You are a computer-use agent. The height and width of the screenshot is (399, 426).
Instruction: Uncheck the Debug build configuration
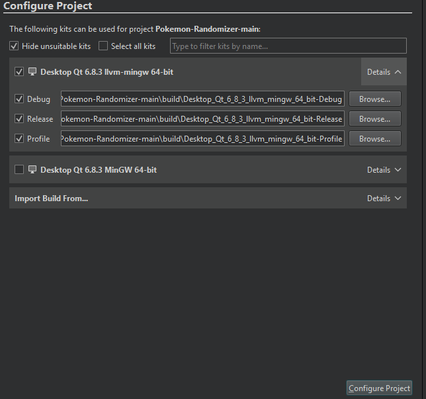pos(19,99)
